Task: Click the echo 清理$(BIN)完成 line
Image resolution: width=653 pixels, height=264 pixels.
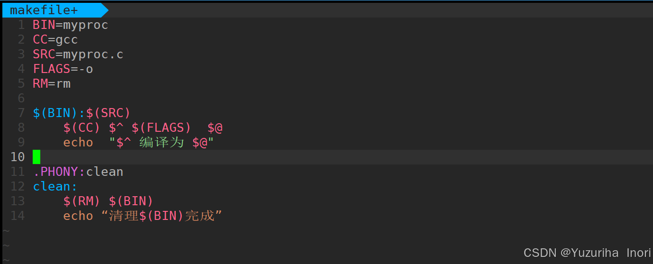Action: pos(143,216)
